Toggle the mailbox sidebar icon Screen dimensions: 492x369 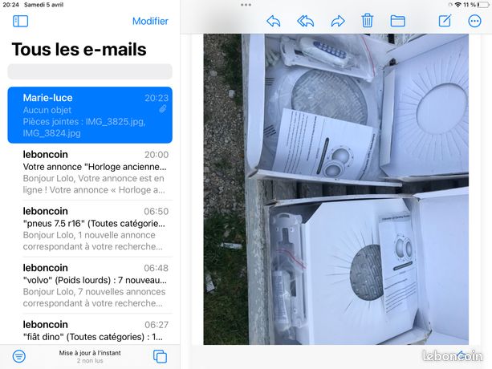20,21
